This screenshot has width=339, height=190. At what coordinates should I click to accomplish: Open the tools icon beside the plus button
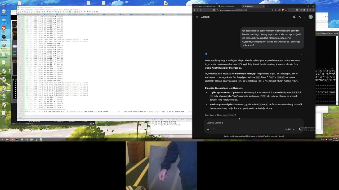tap(215, 129)
